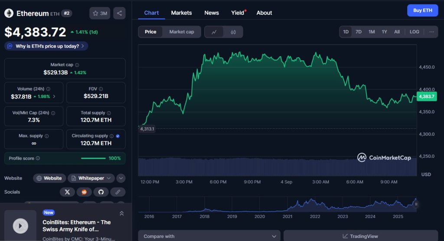
Task: Open the Reddit social link
Action: point(84,192)
